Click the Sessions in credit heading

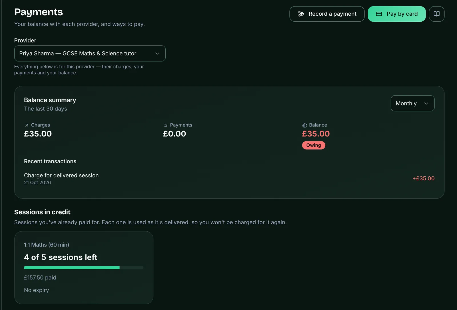(42, 212)
